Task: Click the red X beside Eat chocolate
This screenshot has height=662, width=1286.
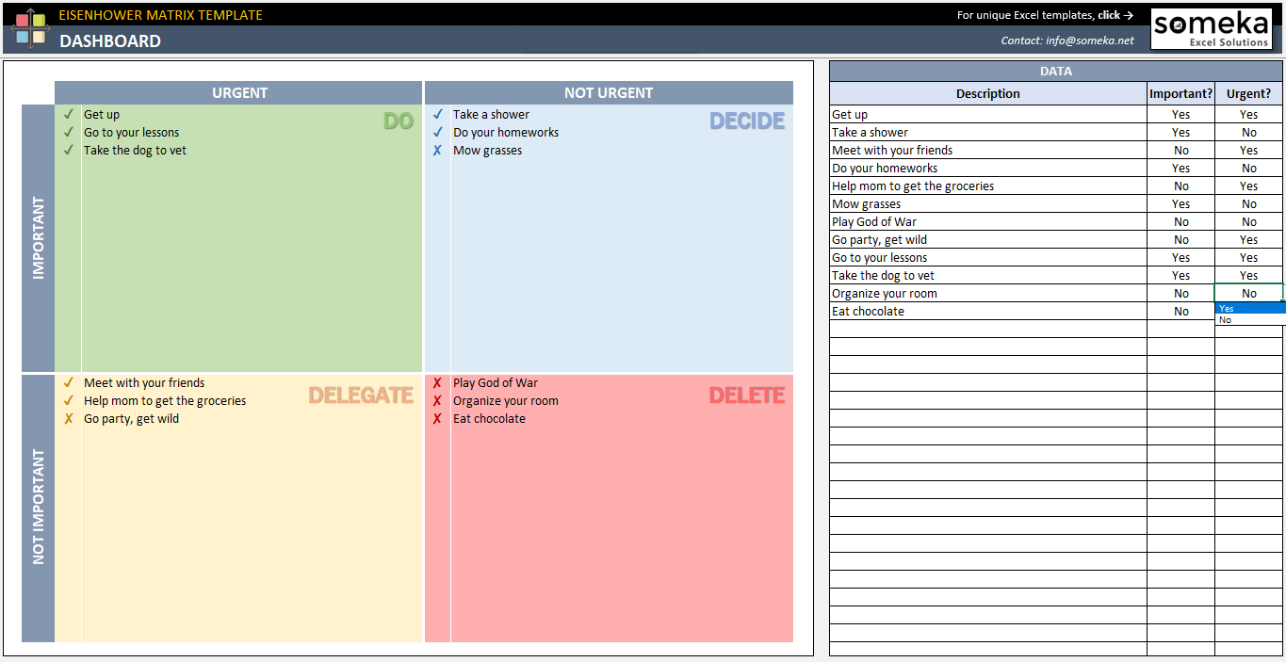Action: 437,418
